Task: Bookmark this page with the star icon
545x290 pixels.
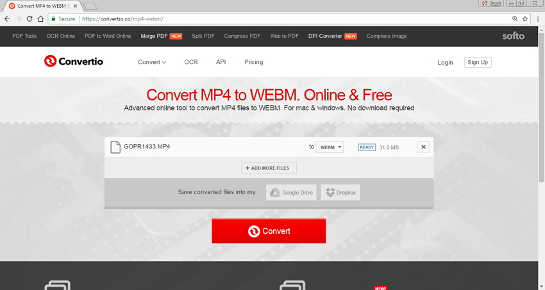Action: pos(525,19)
